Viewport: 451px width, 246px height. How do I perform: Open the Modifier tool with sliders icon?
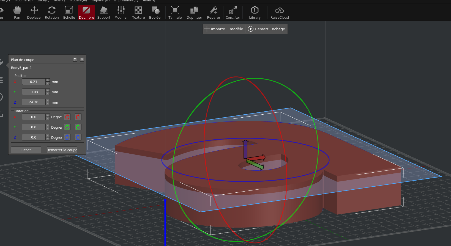[121, 13]
